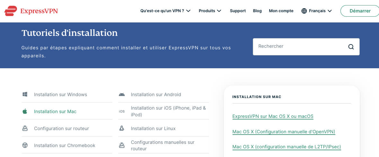The image size is (379, 157).
Task: Open Configurations manuelles sur routeur
Action: tap(163, 145)
